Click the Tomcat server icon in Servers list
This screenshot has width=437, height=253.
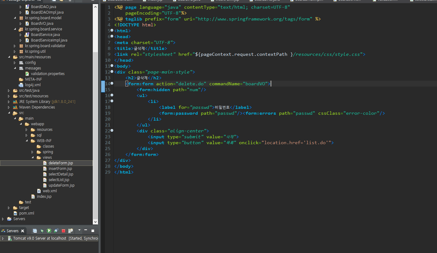click(x=9, y=238)
